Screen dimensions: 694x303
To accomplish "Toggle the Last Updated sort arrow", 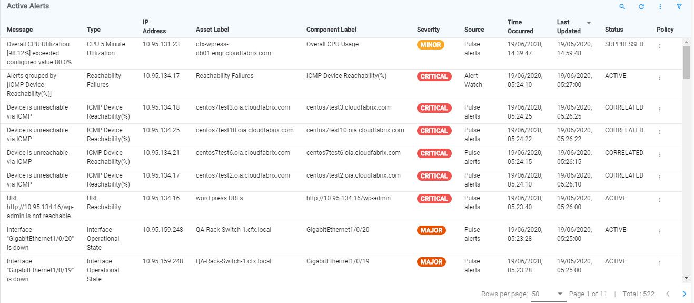I will click(589, 23).
